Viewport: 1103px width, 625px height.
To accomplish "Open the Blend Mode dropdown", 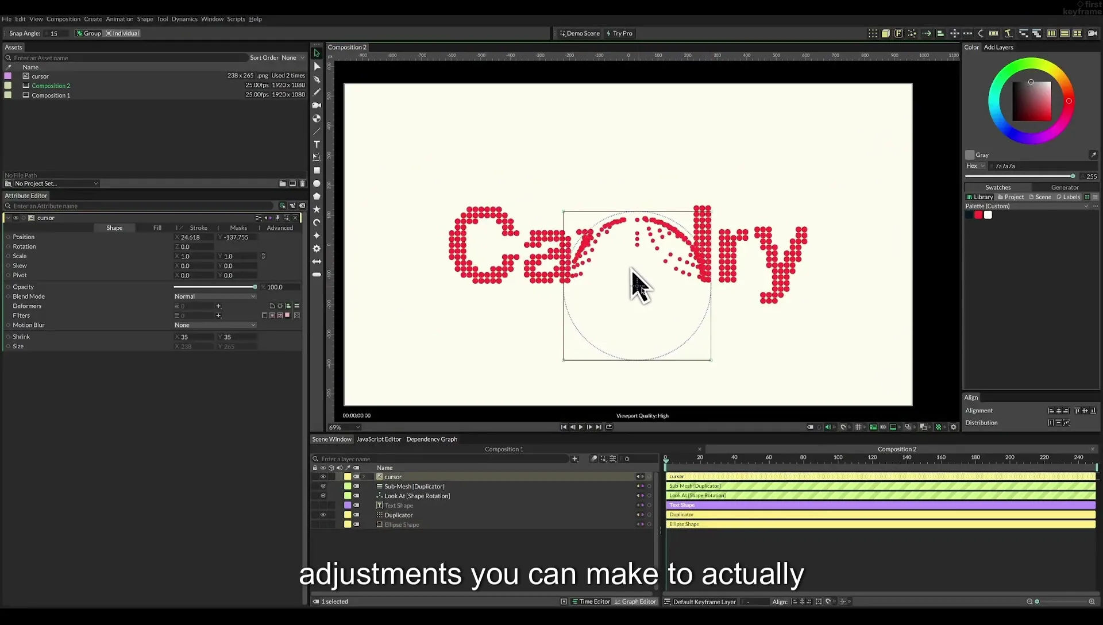I will pos(215,297).
